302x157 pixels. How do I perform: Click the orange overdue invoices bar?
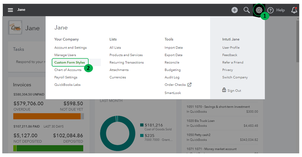47,116
